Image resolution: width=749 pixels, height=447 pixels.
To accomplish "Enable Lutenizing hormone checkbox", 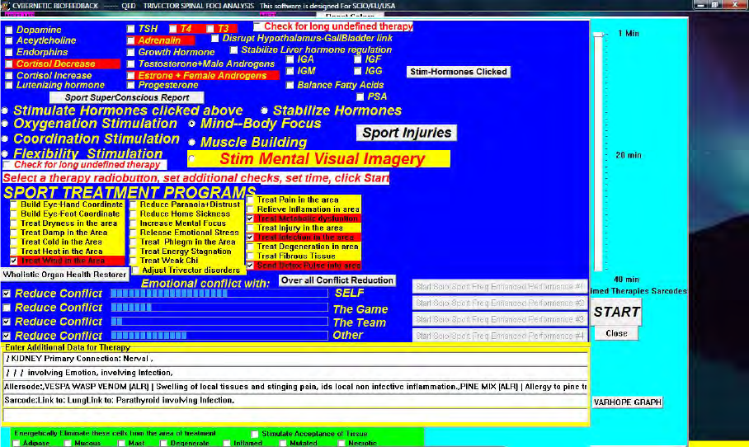I will [x=8, y=85].
